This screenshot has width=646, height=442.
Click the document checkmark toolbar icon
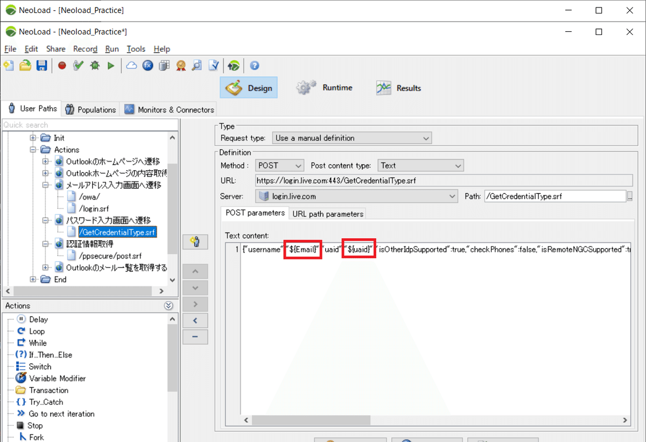click(x=214, y=66)
